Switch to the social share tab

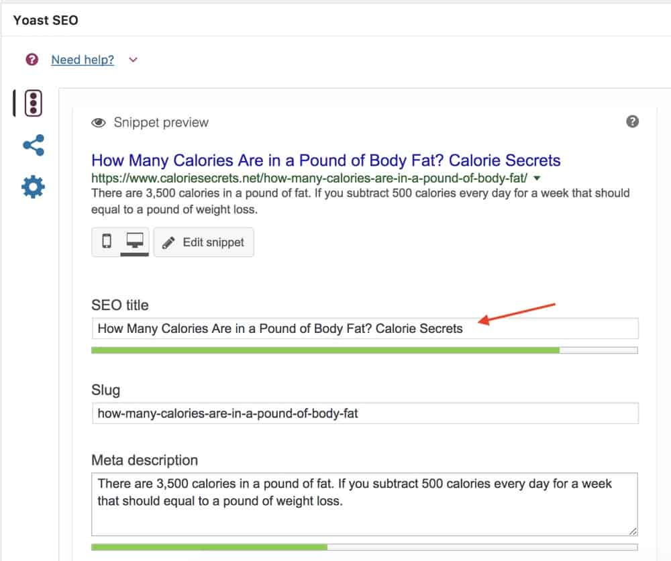point(33,146)
